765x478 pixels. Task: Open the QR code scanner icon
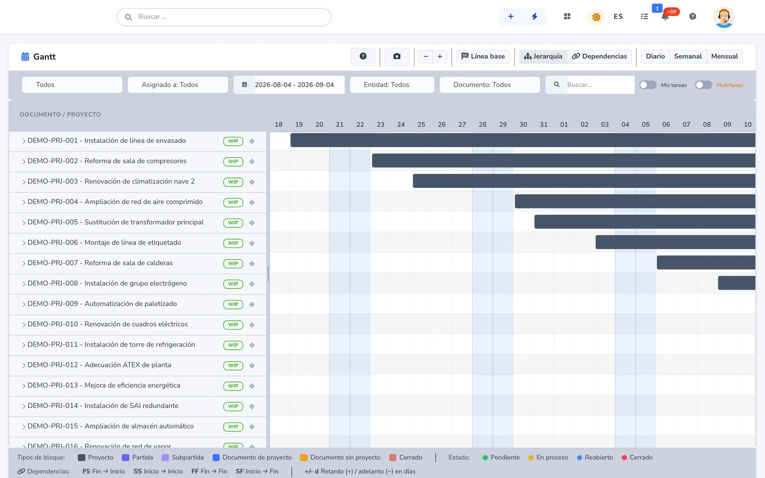[x=567, y=16]
